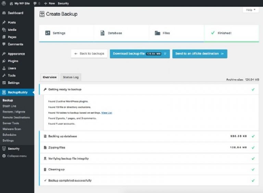Expand Verifying backup file integrity row

[x=149, y=159]
